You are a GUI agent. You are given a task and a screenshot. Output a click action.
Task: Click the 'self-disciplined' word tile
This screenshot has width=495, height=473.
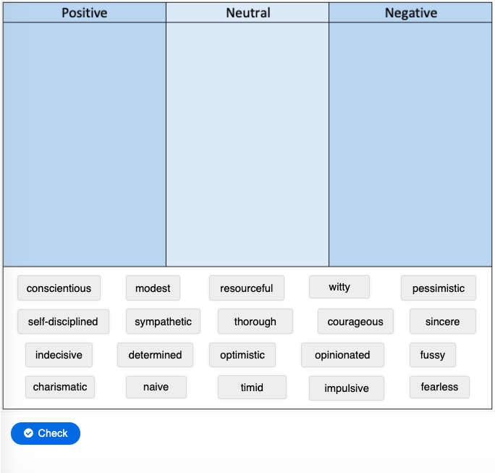click(x=63, y=322)
